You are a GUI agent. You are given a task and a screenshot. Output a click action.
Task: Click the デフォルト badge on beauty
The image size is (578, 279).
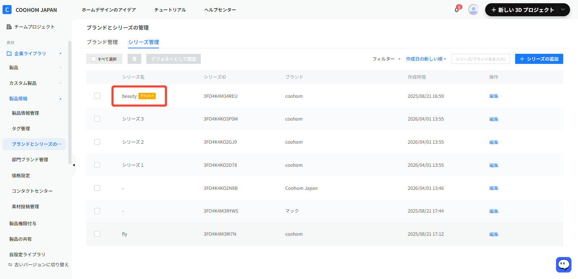(x=147, y=96)
